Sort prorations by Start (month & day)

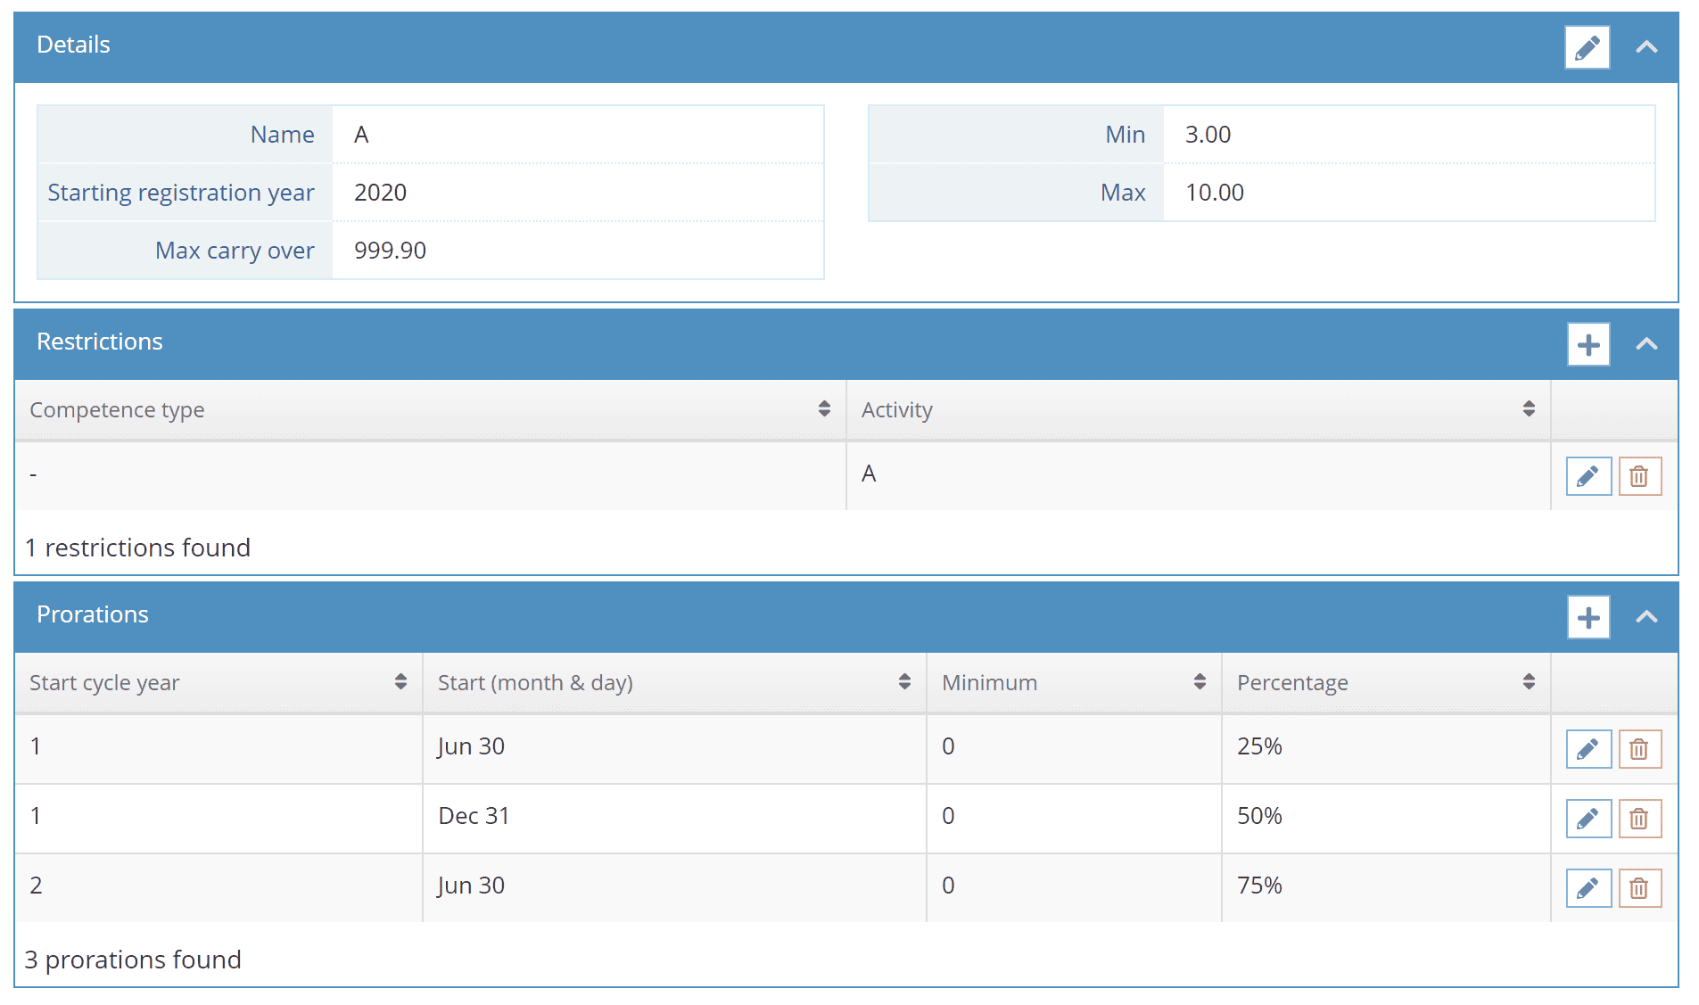coord(675,682)
